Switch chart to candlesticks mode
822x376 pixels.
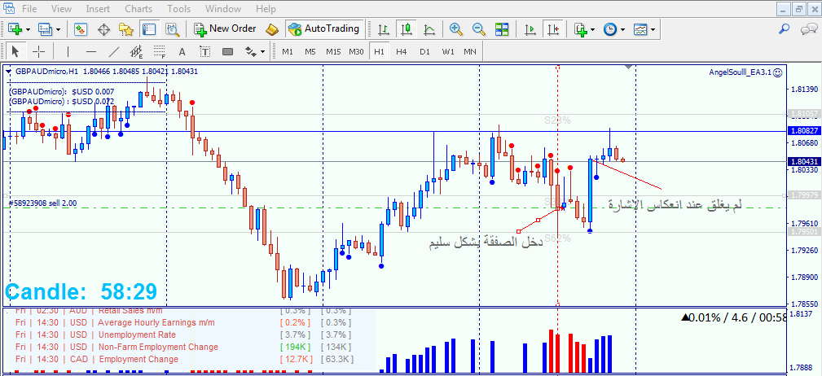point(406,29)
